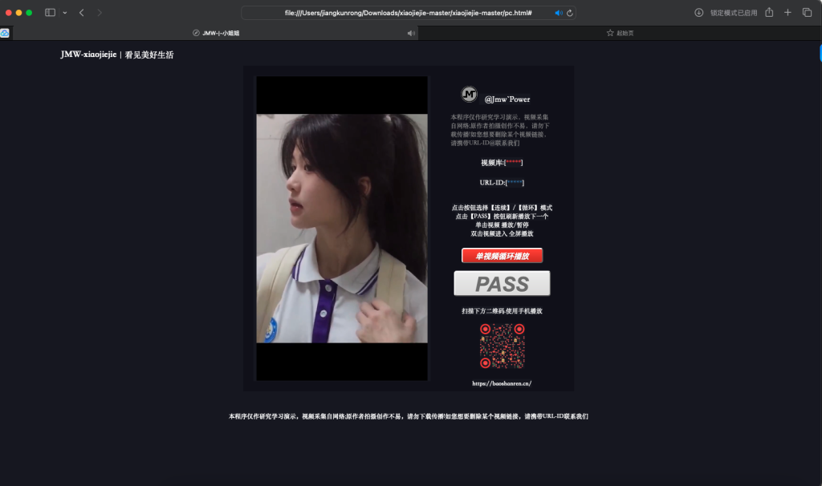This screenshot has width=822, height=486.
Task: Open the https://baoshanren.cn/ link
Action: [502, 383]
